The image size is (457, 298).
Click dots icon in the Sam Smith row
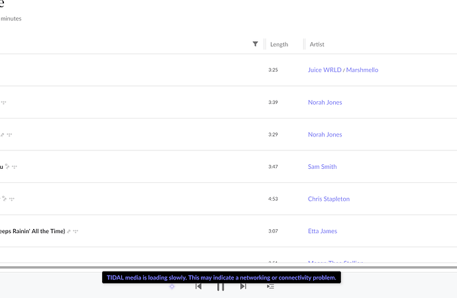[x=15, y=167]
